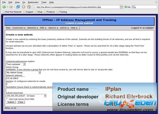This screenshot has width=159, height=114.
Task: Open the View menu
Action: pos(17,2)
